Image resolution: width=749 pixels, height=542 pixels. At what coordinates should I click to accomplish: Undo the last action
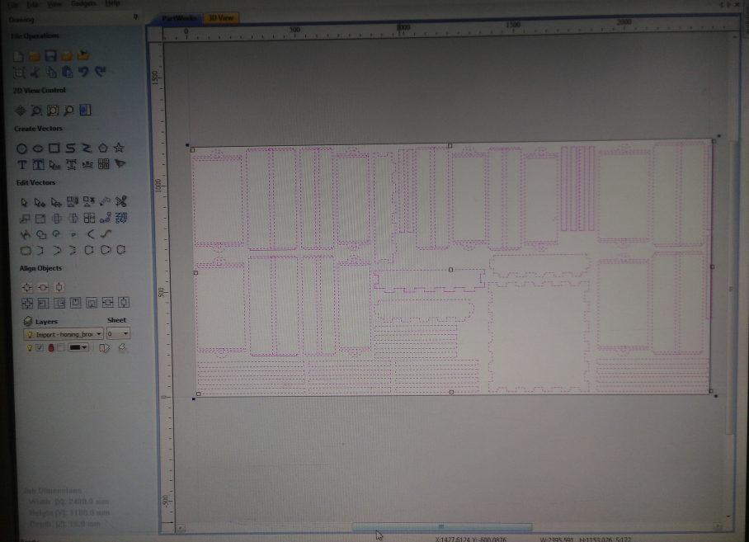(83, 72)
